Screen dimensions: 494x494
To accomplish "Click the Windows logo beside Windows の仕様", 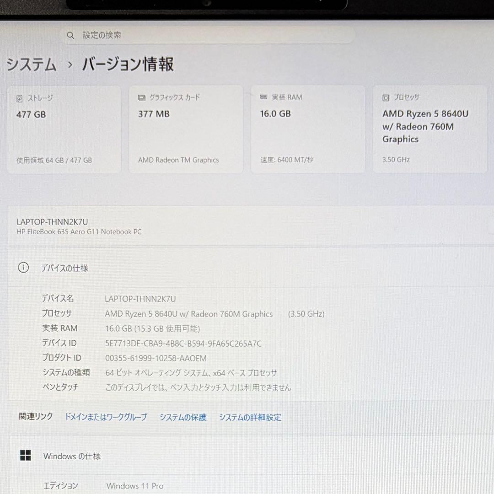I will [26, 456].
